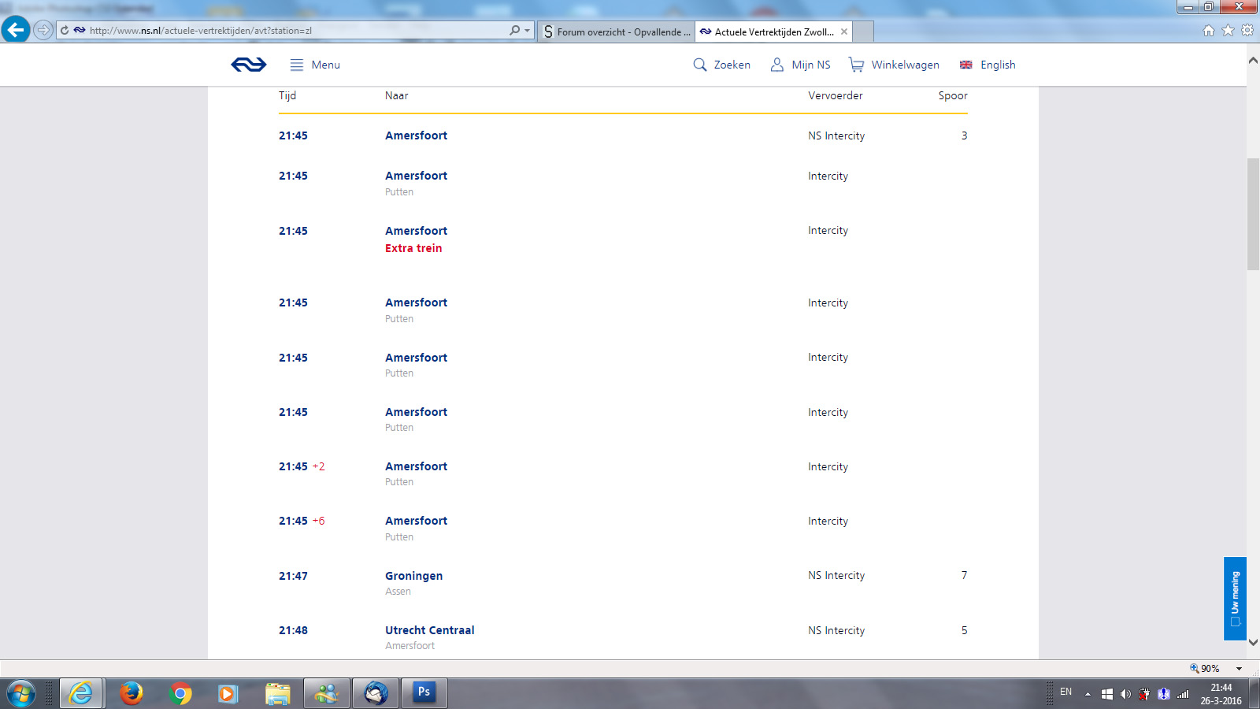Open the 21:45 +6 Amersfoort departure
The image size is (1260, 709).
[623, 528]
